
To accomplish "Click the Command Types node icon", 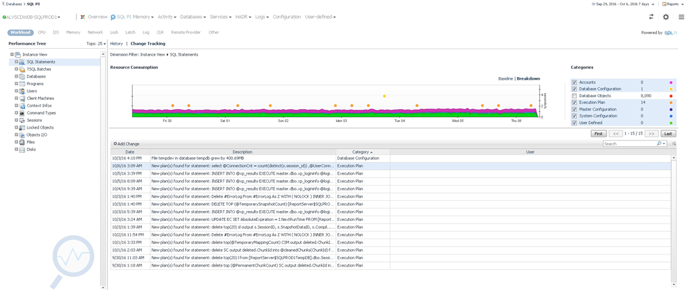I will [x=22, y=113].
